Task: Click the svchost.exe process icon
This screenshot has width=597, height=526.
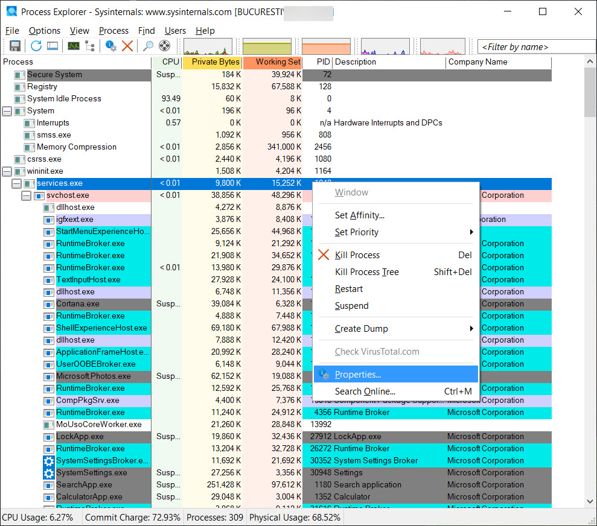Action: pos(39,196)
